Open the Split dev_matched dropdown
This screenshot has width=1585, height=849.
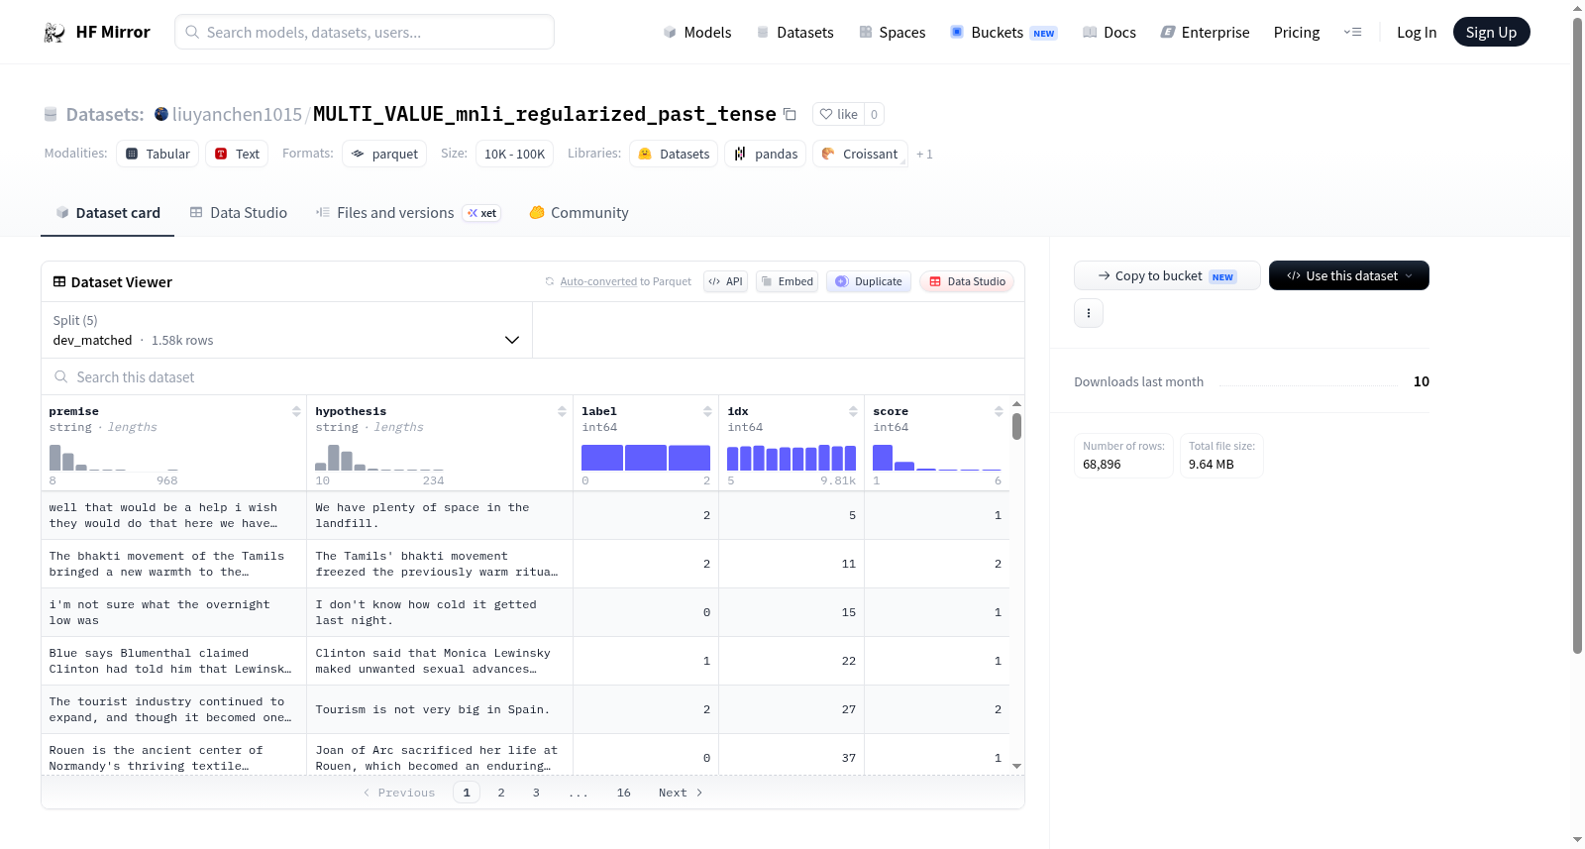pyautogui.click(x=286, y=330)
